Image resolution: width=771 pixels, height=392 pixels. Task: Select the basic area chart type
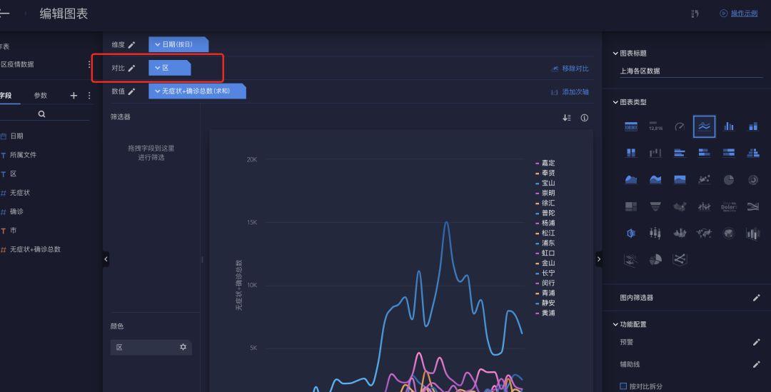tap(631, 179)
